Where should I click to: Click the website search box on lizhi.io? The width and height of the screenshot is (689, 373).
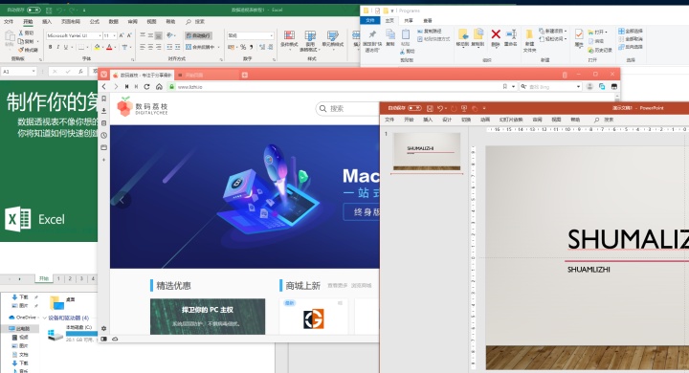(347, 108)
